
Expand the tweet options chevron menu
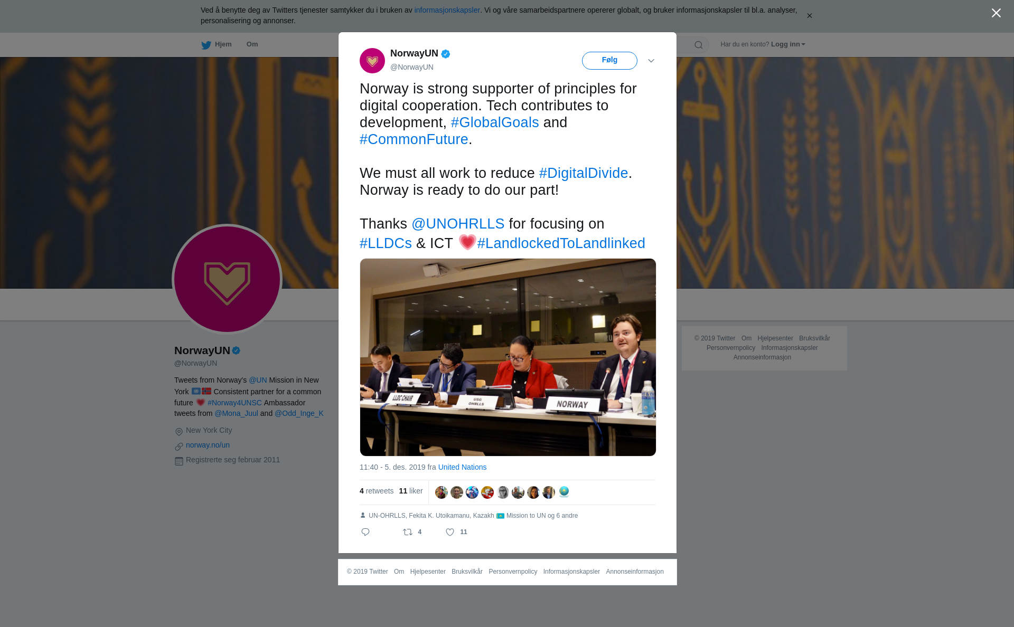(651, 61)
